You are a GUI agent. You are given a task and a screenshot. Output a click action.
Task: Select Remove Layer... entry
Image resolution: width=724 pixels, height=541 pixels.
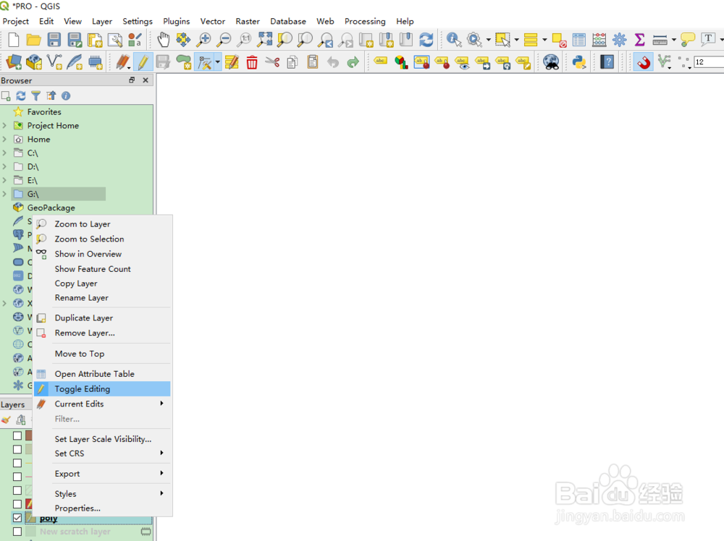(102, 333)
